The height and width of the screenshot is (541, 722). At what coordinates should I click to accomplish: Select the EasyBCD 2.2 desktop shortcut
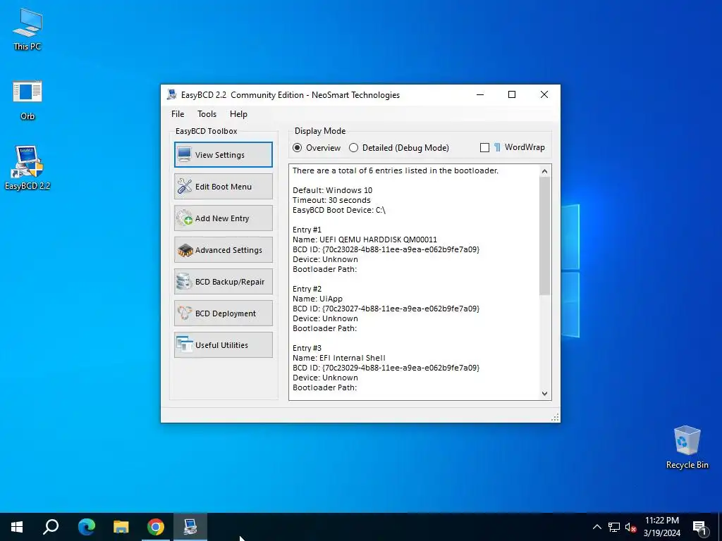(27, 168)
